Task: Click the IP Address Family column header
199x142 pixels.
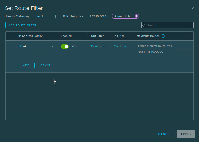Action: click(x=30, y=36)
